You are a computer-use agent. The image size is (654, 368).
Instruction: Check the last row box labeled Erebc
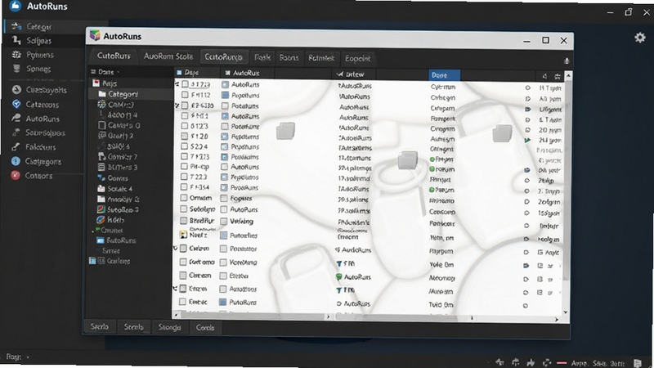[182, 301]
